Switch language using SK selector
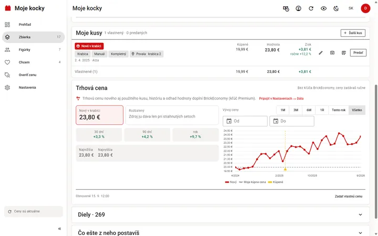This screenshot has width=378, height=236. click(x=351, y=8)
